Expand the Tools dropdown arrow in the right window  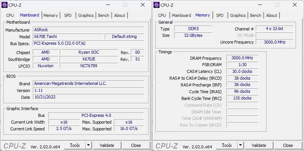[240, 145]
